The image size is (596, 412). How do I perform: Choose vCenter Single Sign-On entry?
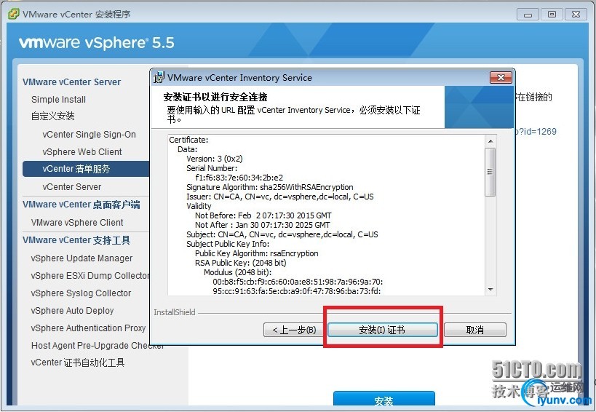(x=89, y=135)
